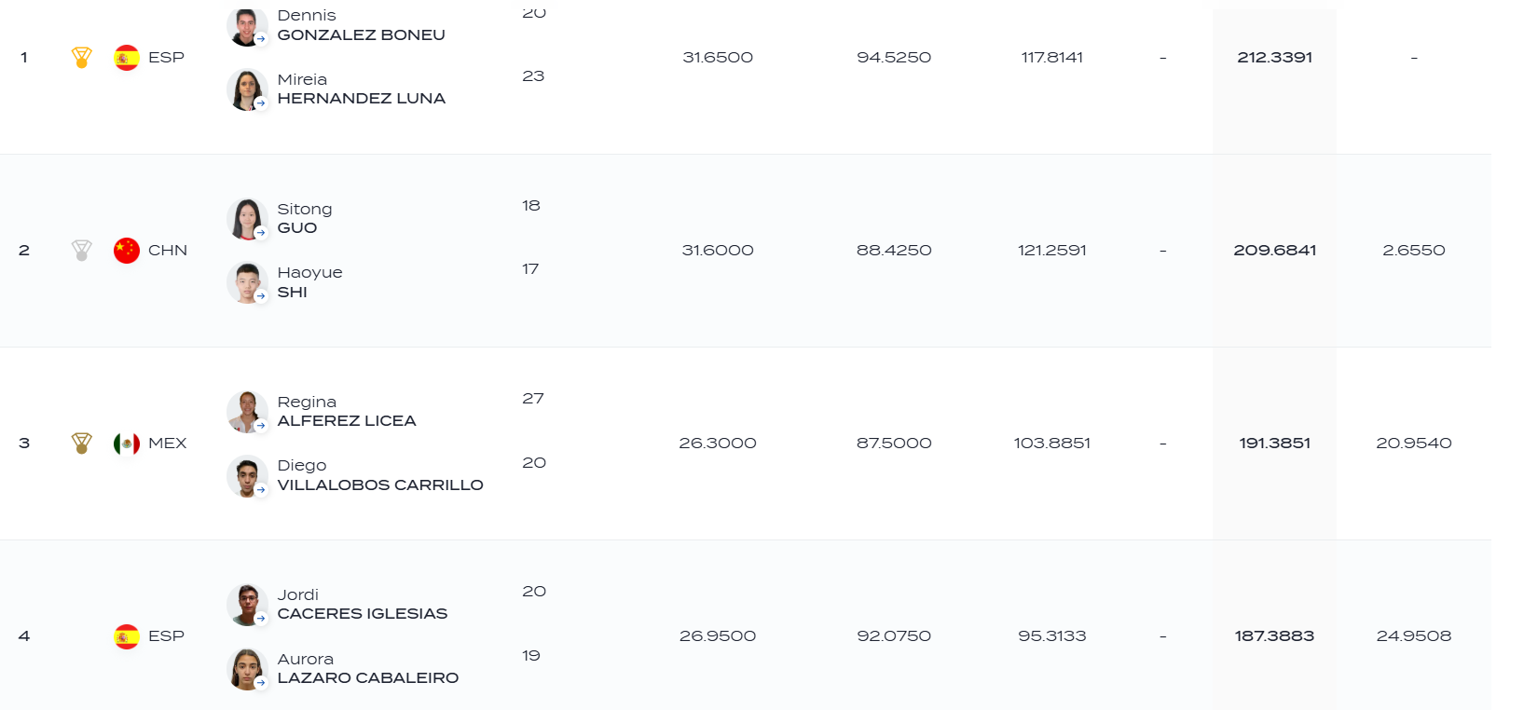Open Mireia Hernandez Luna's profile photo
The height and width of the screenshot is (710, 1524).
click(x=247, y=90)
